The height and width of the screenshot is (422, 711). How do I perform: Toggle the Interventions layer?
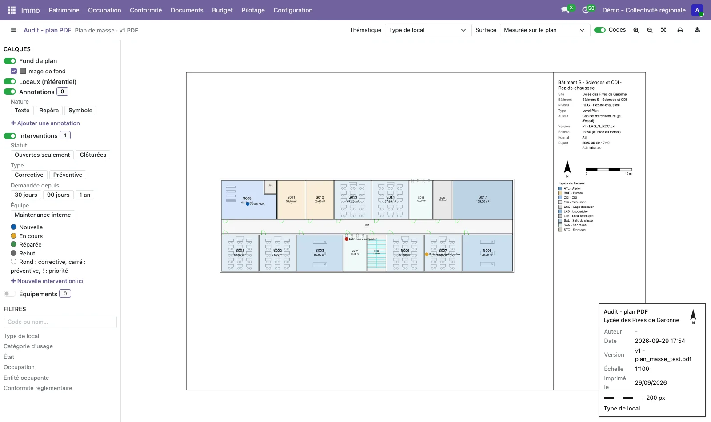coord(10,136)
